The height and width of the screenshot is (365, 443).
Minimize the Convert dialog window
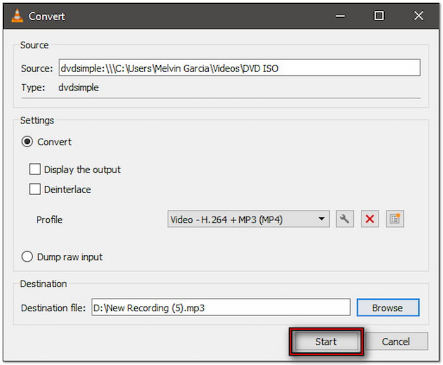pos(342,16)
